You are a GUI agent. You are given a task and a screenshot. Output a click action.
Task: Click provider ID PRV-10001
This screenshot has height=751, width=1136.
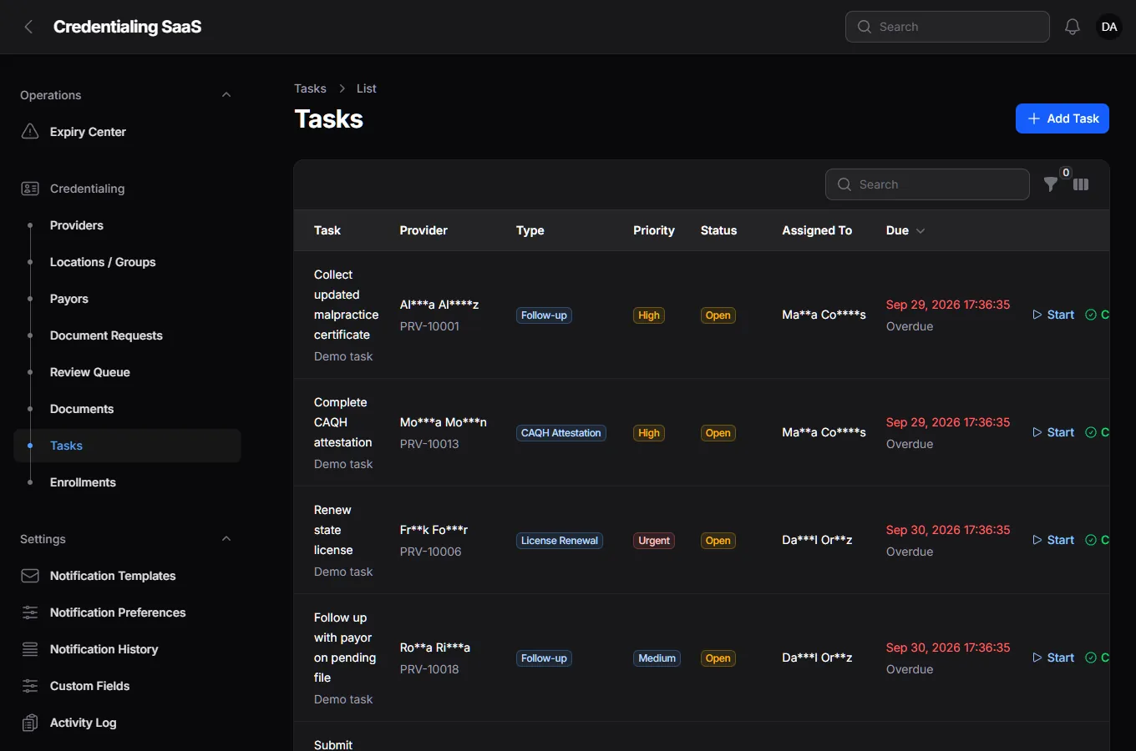coord(429,326)
